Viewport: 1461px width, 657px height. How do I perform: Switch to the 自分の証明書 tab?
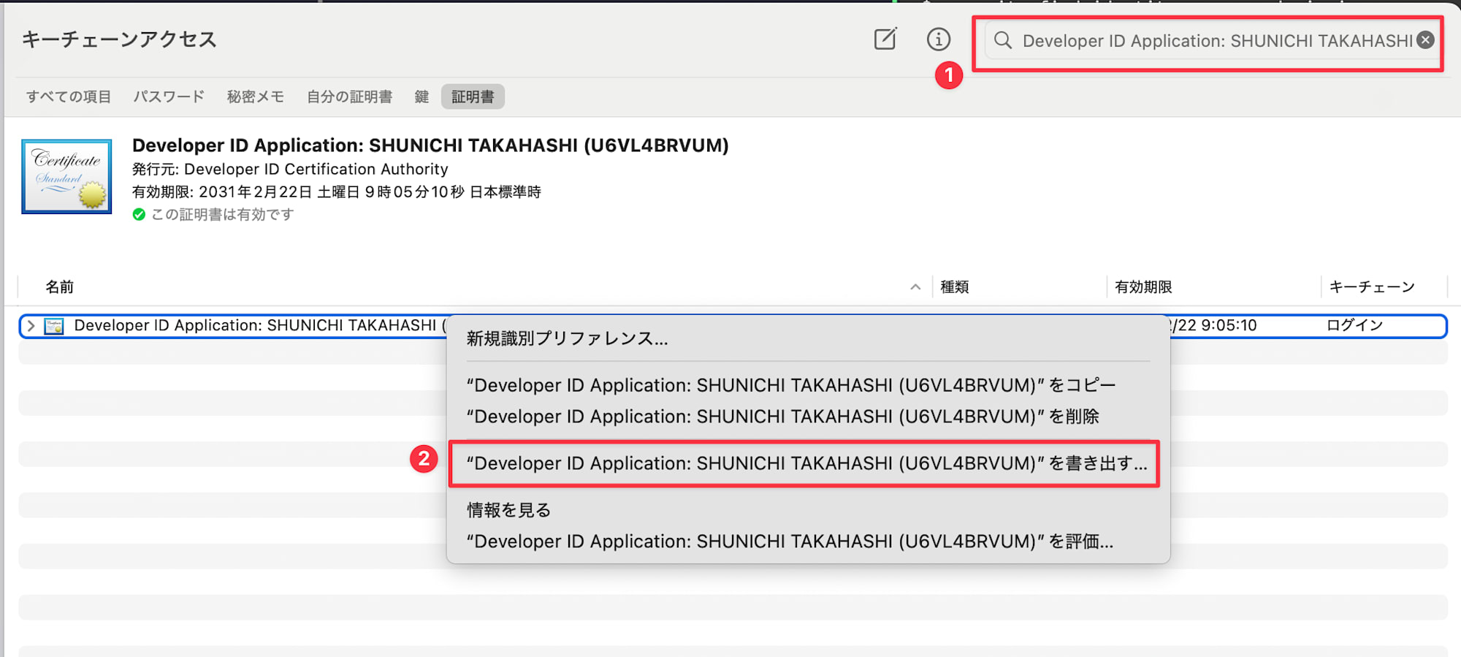[349, 96]
